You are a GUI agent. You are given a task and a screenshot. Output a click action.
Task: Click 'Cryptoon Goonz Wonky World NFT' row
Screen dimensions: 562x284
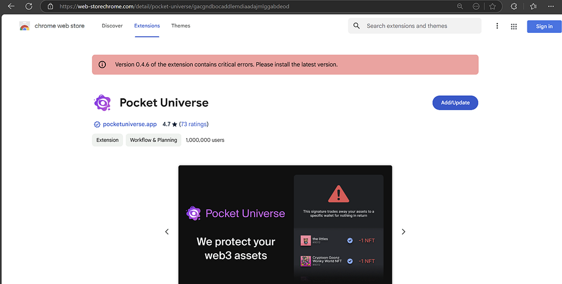pyautogui.click(x=338, y=261)
